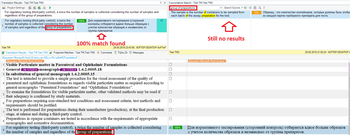
Task: Switch to the Translation Results tab
Action: point(25,53)
